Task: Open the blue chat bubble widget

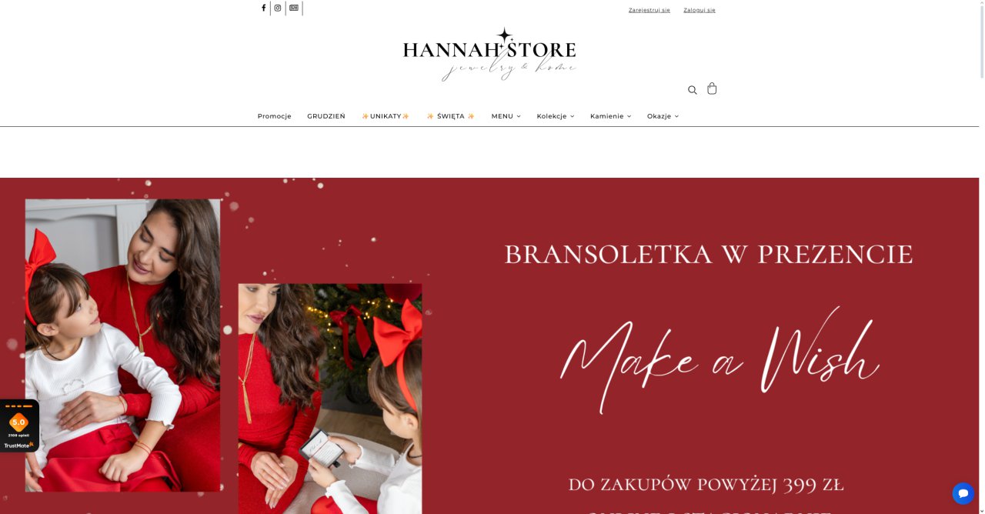Action: (x=963, y=493)
